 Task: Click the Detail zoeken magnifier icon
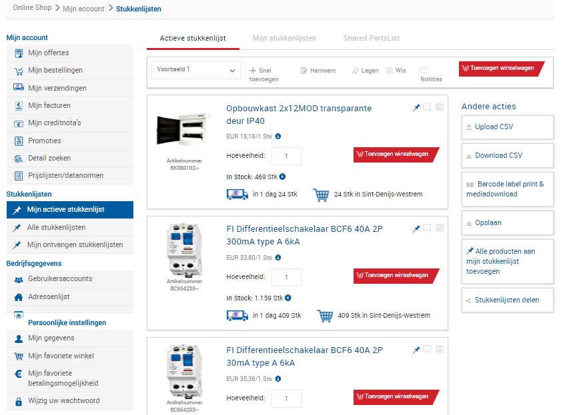[19, 159]
